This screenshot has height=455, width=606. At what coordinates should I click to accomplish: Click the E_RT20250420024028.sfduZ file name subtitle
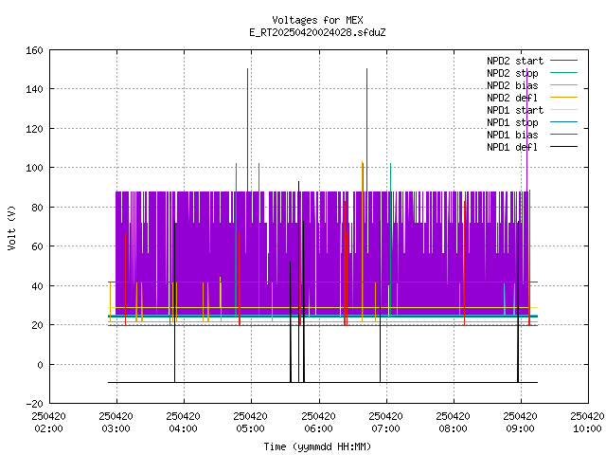(x=317, y=32)
